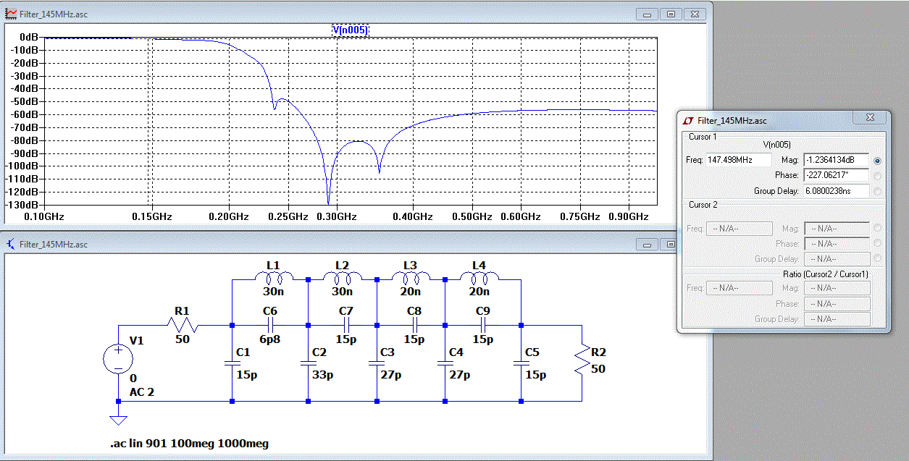Minimize the waveform plot window

648,14
